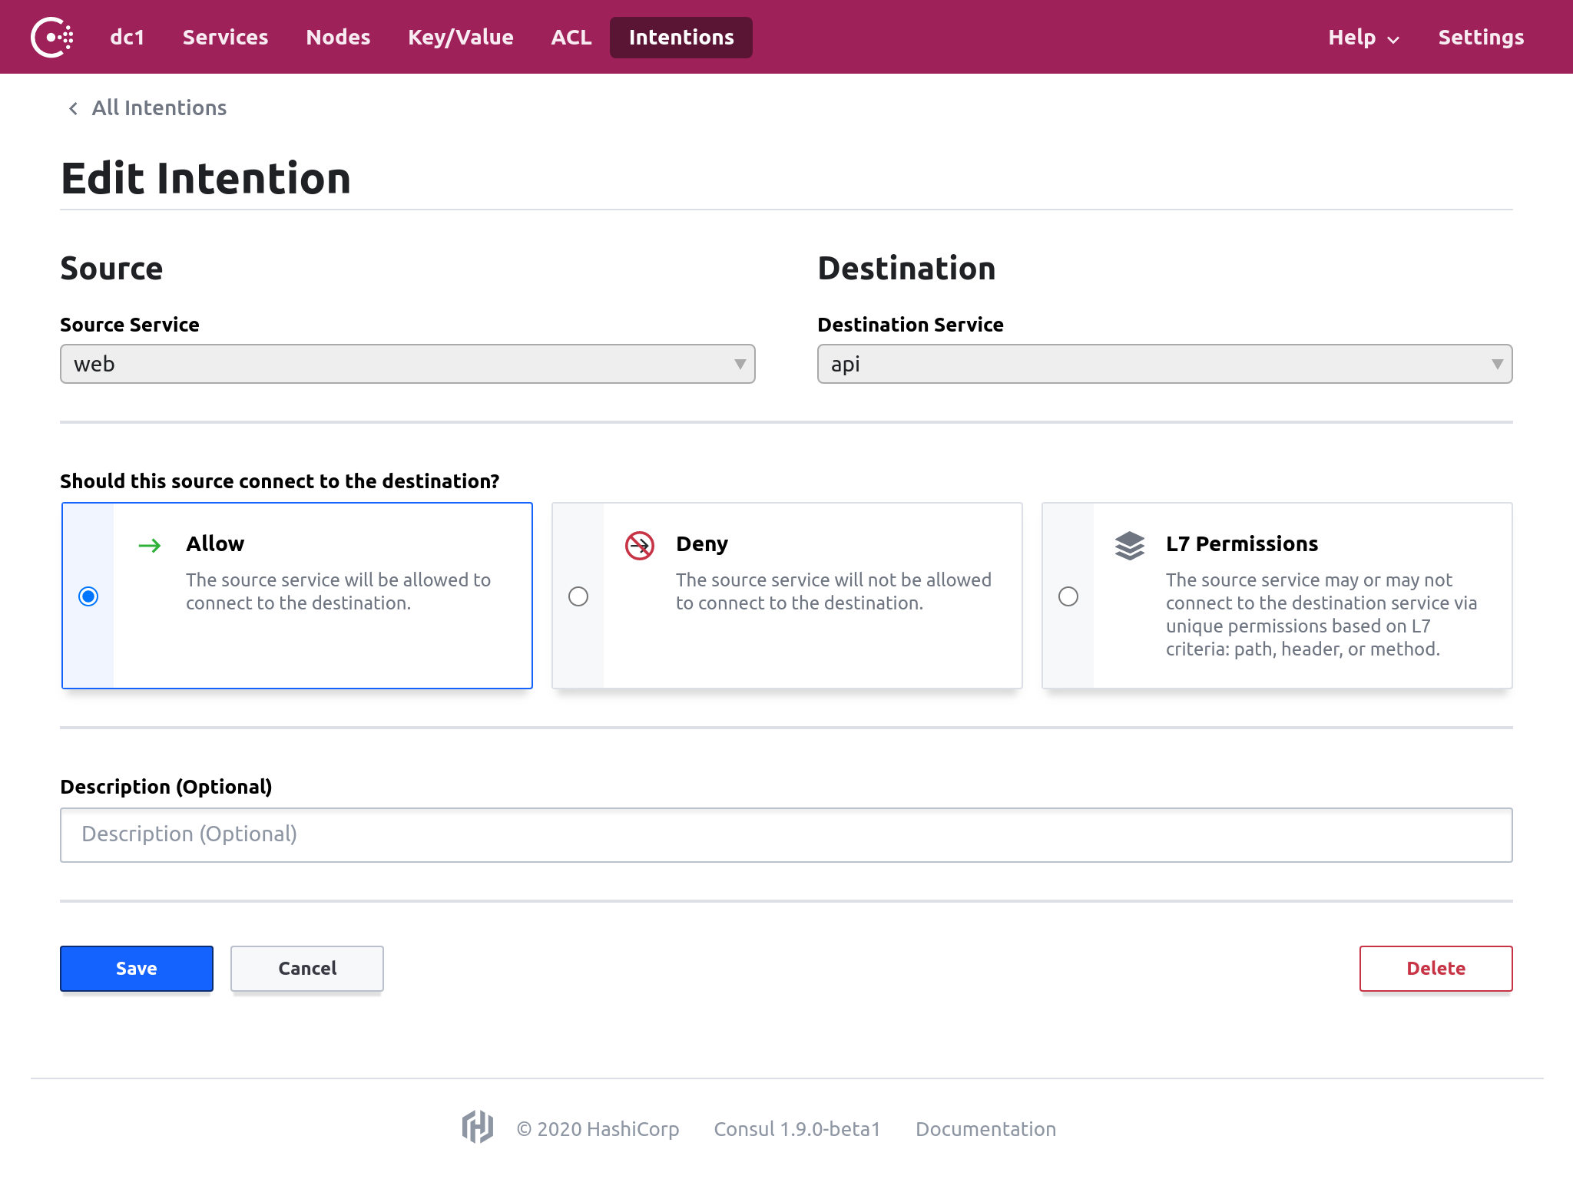
Task: Click the HashiCorp logo in footer
Action: [x=478, y=1128]
